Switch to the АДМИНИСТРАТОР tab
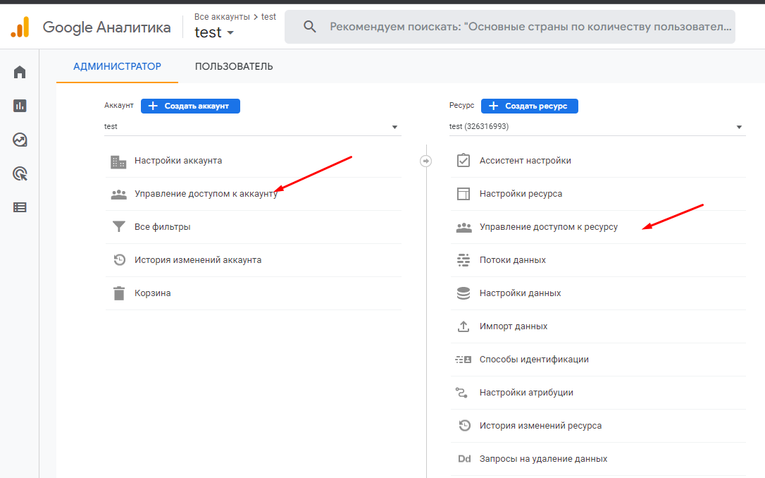The width and height of the screenshot is (765, 478). pos(117,66)
